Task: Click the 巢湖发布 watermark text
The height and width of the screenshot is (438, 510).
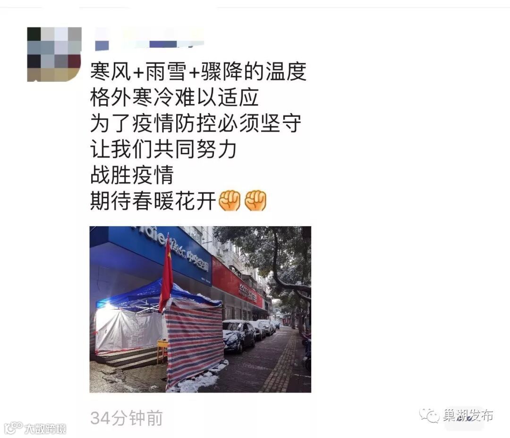Action: [467, 415]
